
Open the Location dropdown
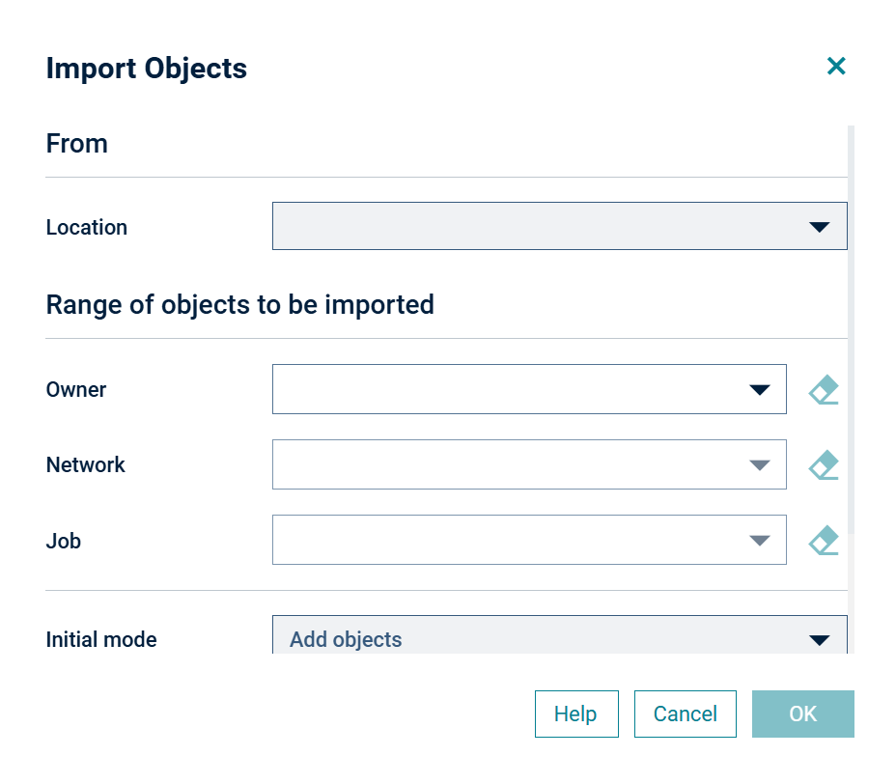[559, 226]
